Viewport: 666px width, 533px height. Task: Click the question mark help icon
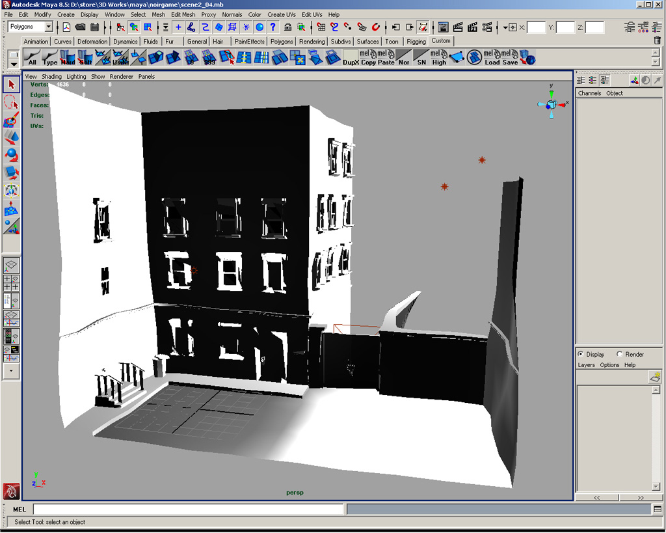(273, 27)
